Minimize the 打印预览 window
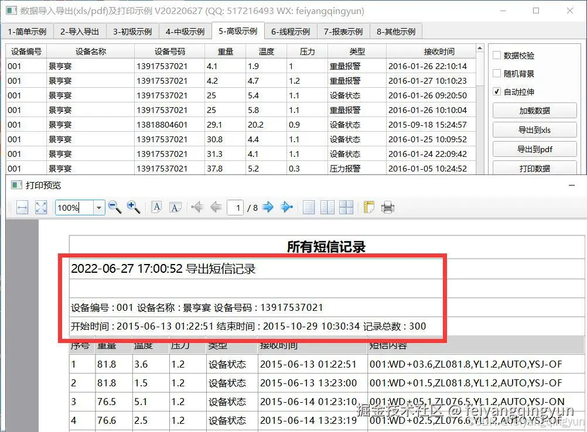 572,185
